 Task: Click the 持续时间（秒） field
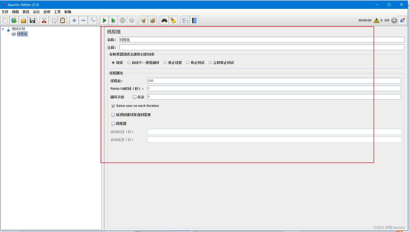274,132
